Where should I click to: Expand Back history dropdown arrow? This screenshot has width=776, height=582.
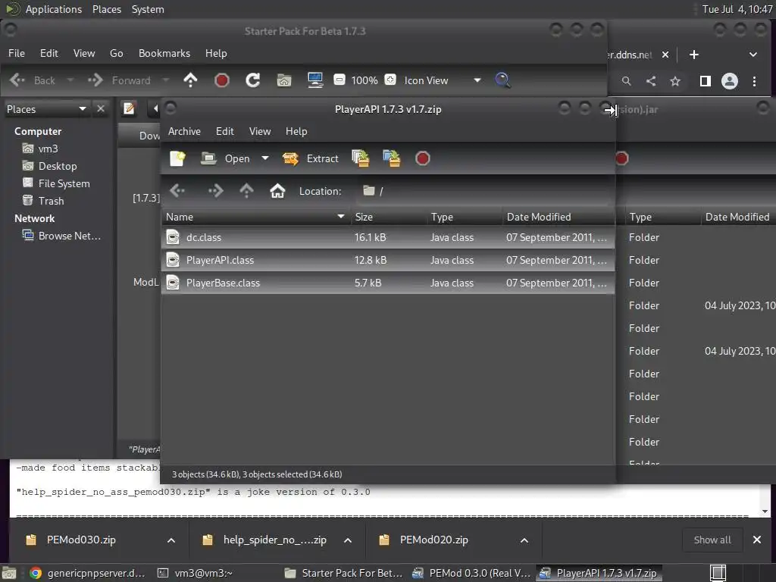point(70,80)
